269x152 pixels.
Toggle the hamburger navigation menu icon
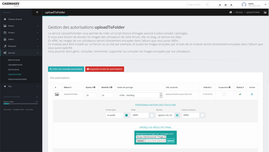pos(37,12)
